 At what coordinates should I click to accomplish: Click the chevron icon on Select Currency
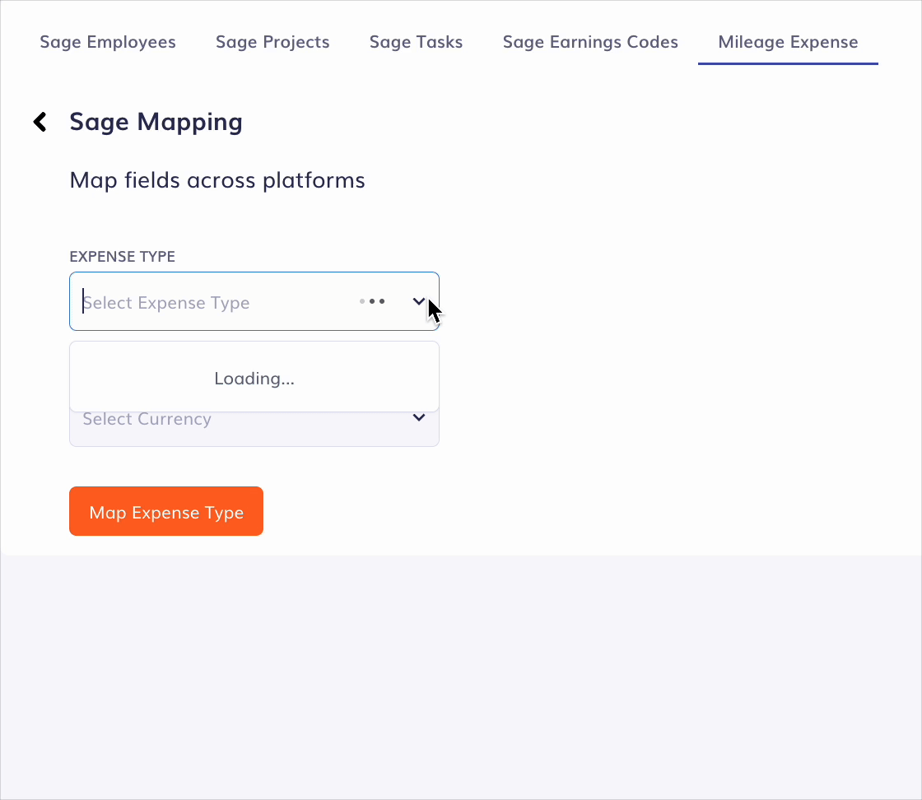pos(419,418)
